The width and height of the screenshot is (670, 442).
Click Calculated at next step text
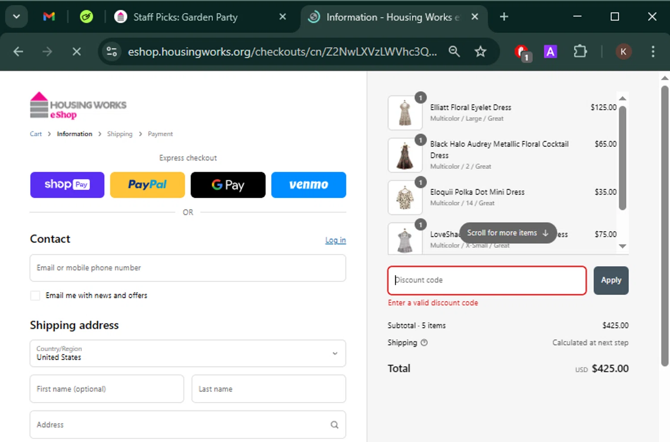[x=590, y=343]
